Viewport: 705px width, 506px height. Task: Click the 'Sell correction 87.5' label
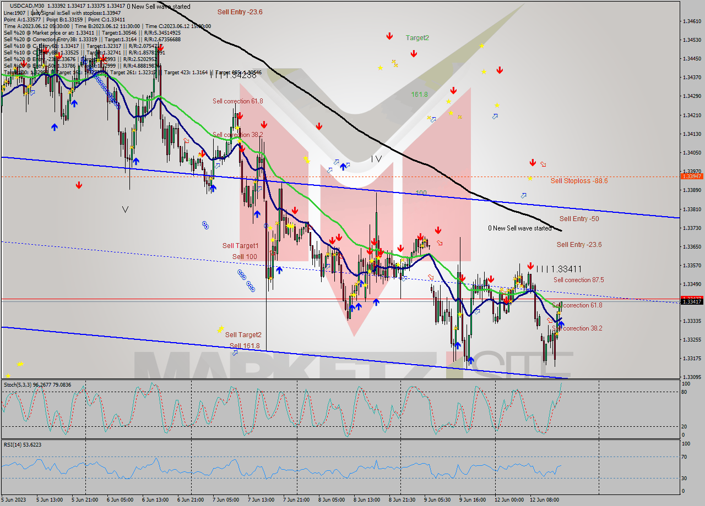click(578, 280)
